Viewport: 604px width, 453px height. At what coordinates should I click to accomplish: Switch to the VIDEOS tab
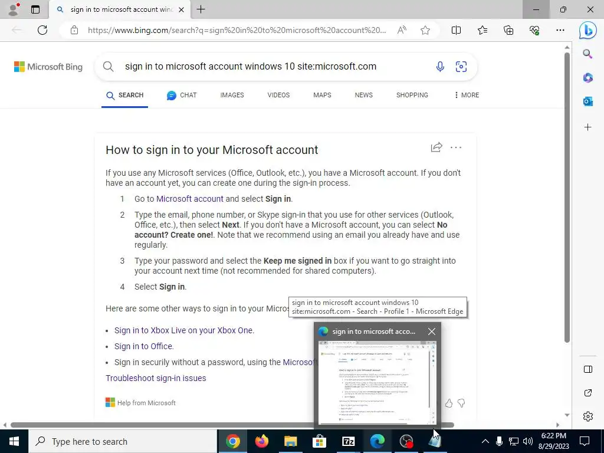click(x=278, y=95)
